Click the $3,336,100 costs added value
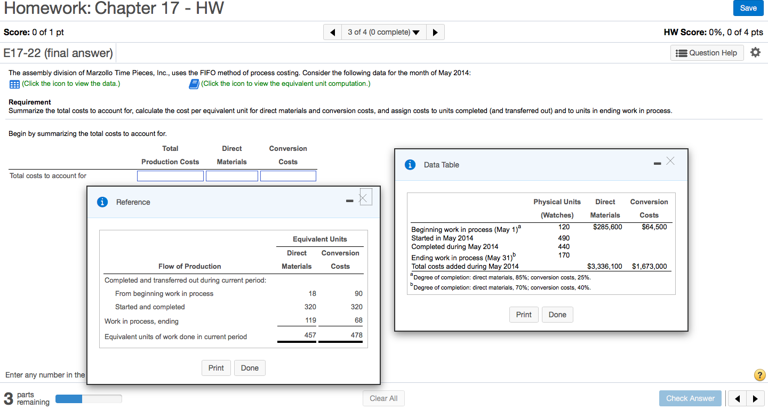 tap(604, 267)
